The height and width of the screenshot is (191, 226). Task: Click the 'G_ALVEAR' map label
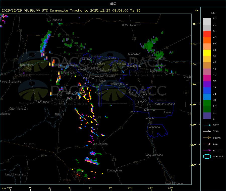(150, 110)
